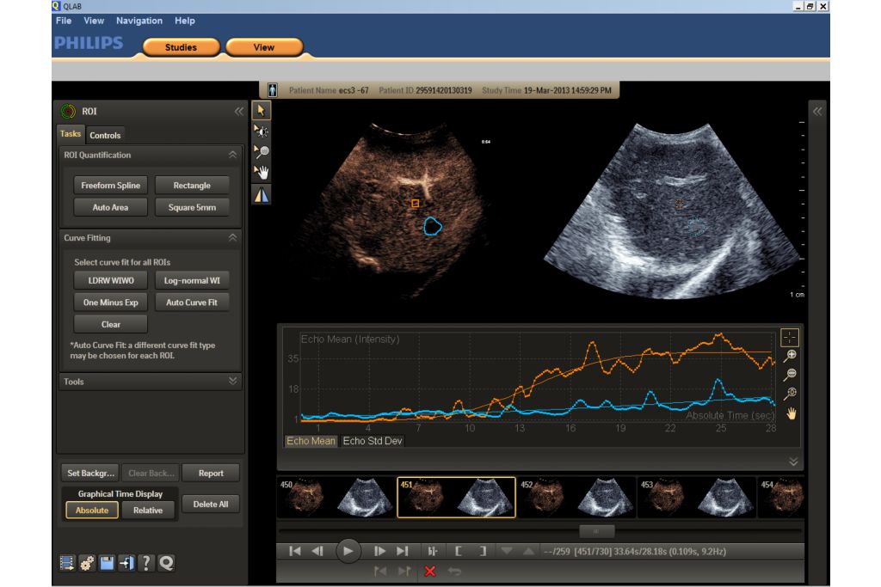Click the blue and yellow triangle icon
Viewport: 881px width, 587px height.
pyautogui.click(x=262, y=195)
